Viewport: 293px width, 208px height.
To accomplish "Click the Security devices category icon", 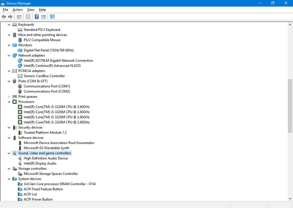I will pyautogui.click(x=15, y=127).
